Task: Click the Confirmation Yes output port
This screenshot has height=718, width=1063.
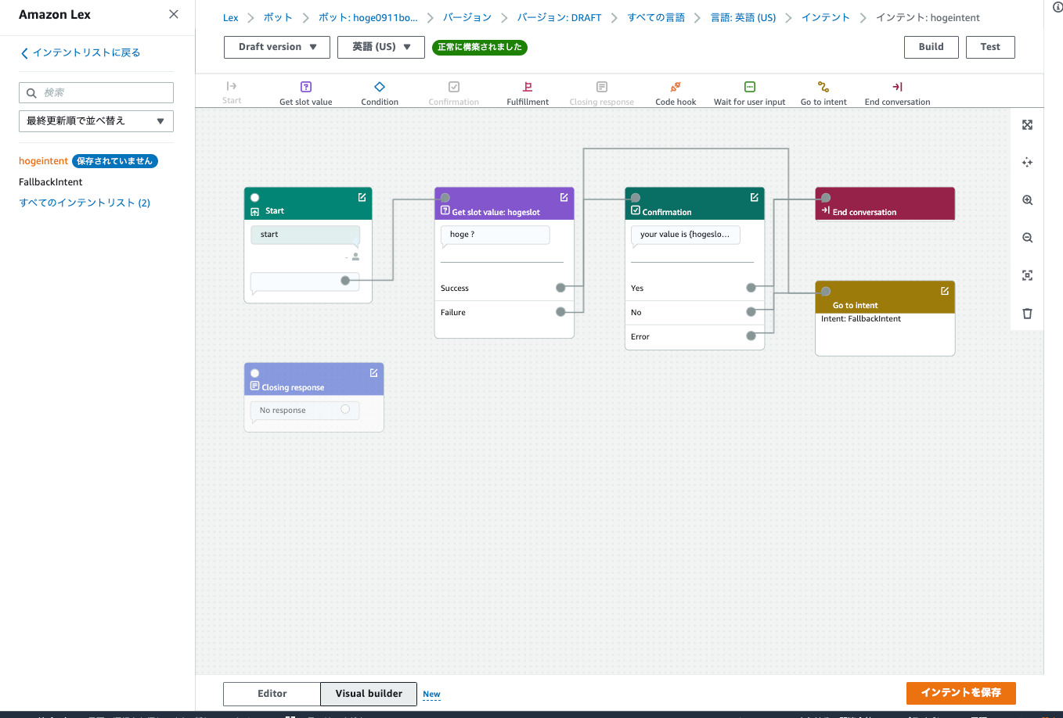Action: tap(751, 288)
